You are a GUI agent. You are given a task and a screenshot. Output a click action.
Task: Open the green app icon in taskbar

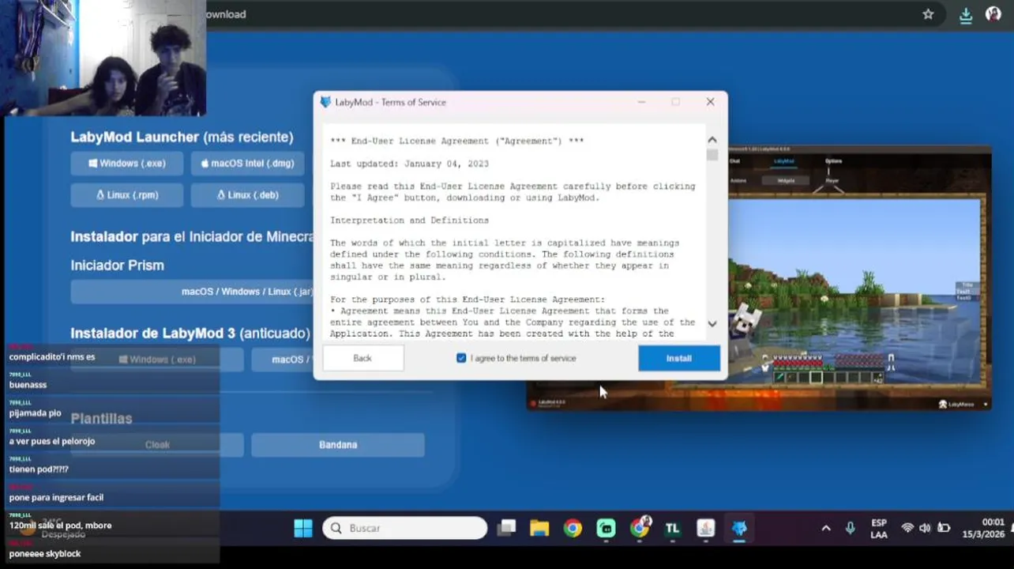(x=606, y=528)
